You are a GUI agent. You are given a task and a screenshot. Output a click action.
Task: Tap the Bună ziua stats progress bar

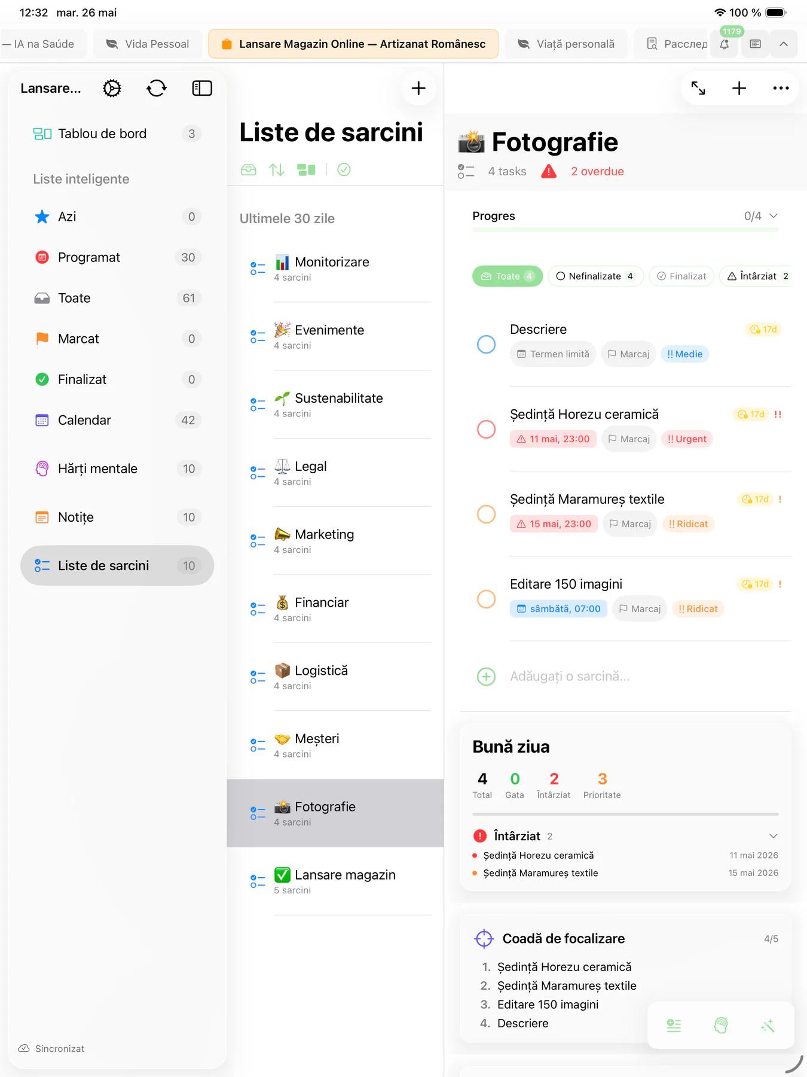625,814
